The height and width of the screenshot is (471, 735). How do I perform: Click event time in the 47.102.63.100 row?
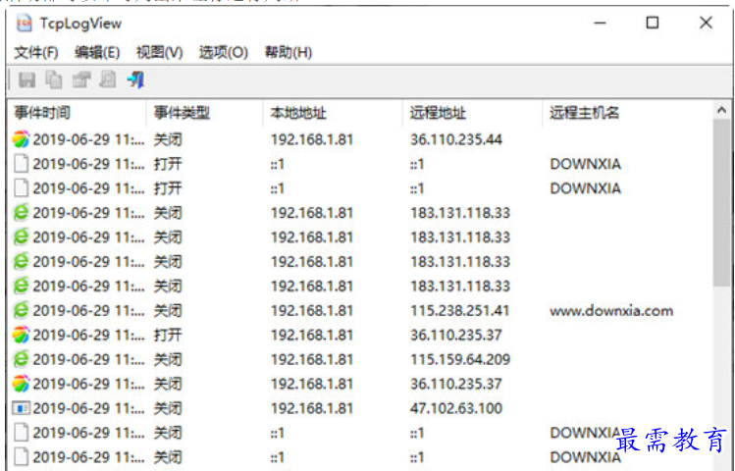point(88,408)
